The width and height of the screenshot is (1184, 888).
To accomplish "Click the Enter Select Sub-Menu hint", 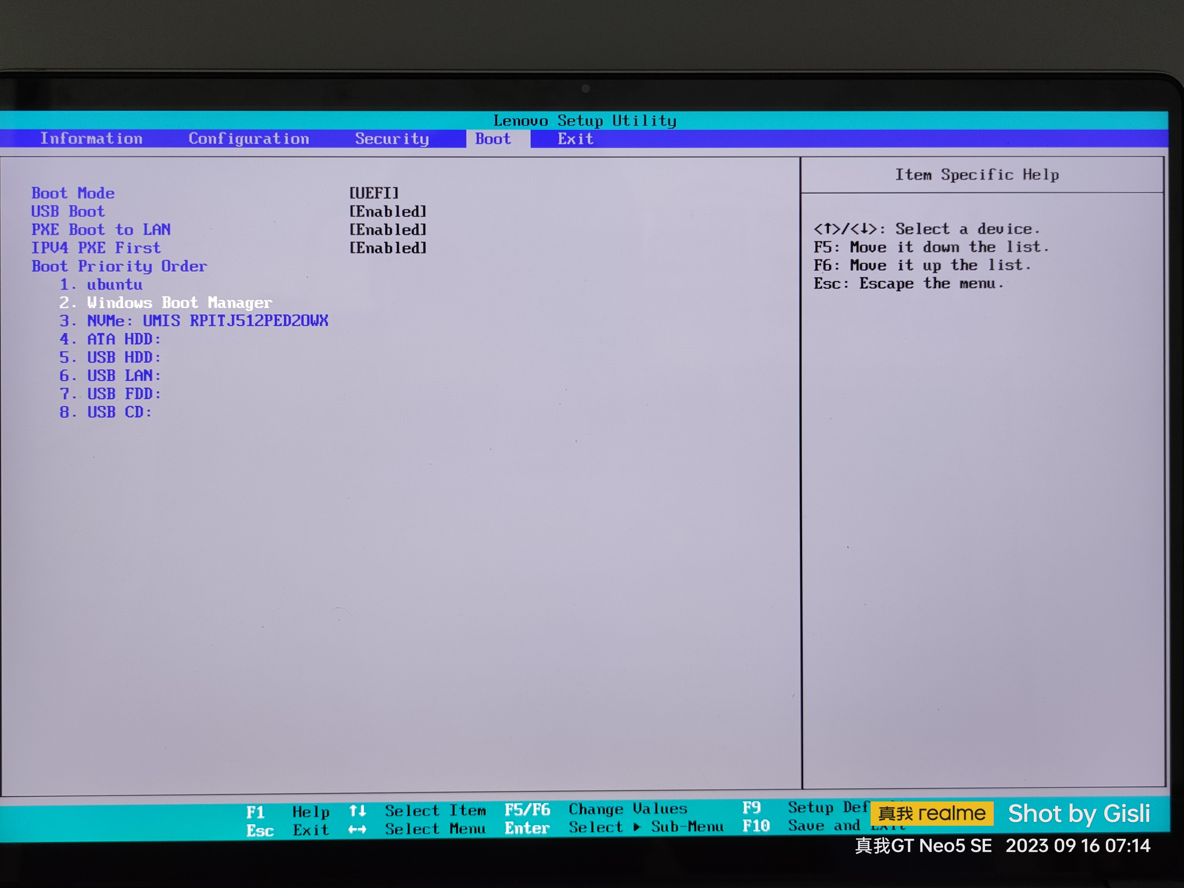I will pos(615,828).
